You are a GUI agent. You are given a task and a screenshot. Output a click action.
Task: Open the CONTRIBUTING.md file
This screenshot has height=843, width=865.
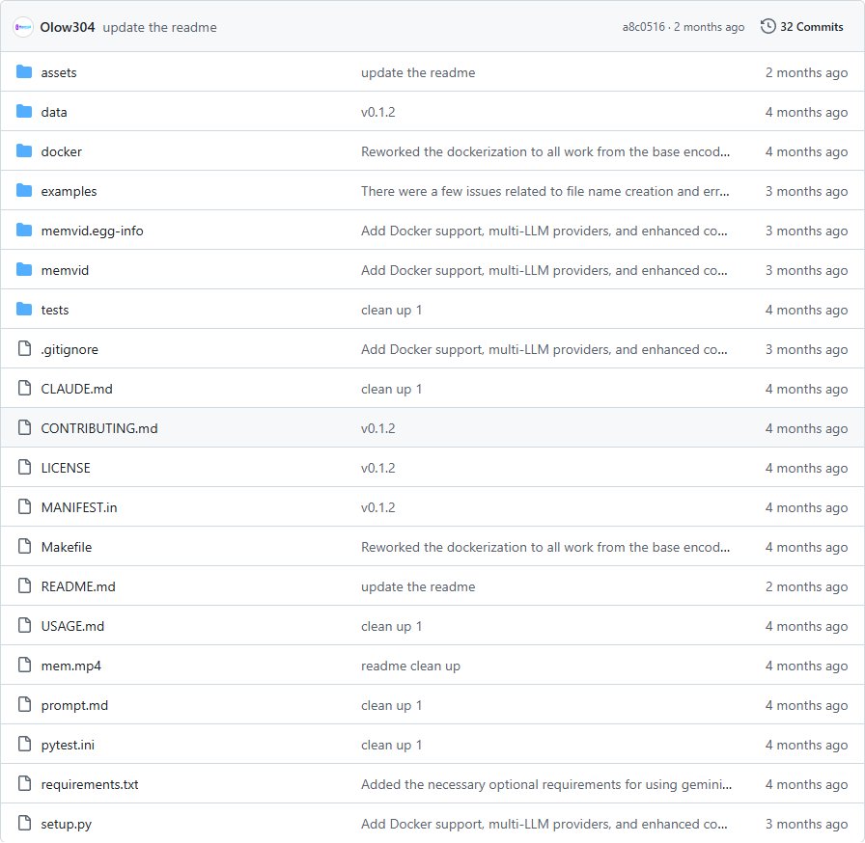tap(98, 428)
